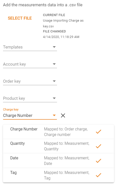Select the Date column row
The height and width of the screenshot is (185, 116).
tap(58, 161)
